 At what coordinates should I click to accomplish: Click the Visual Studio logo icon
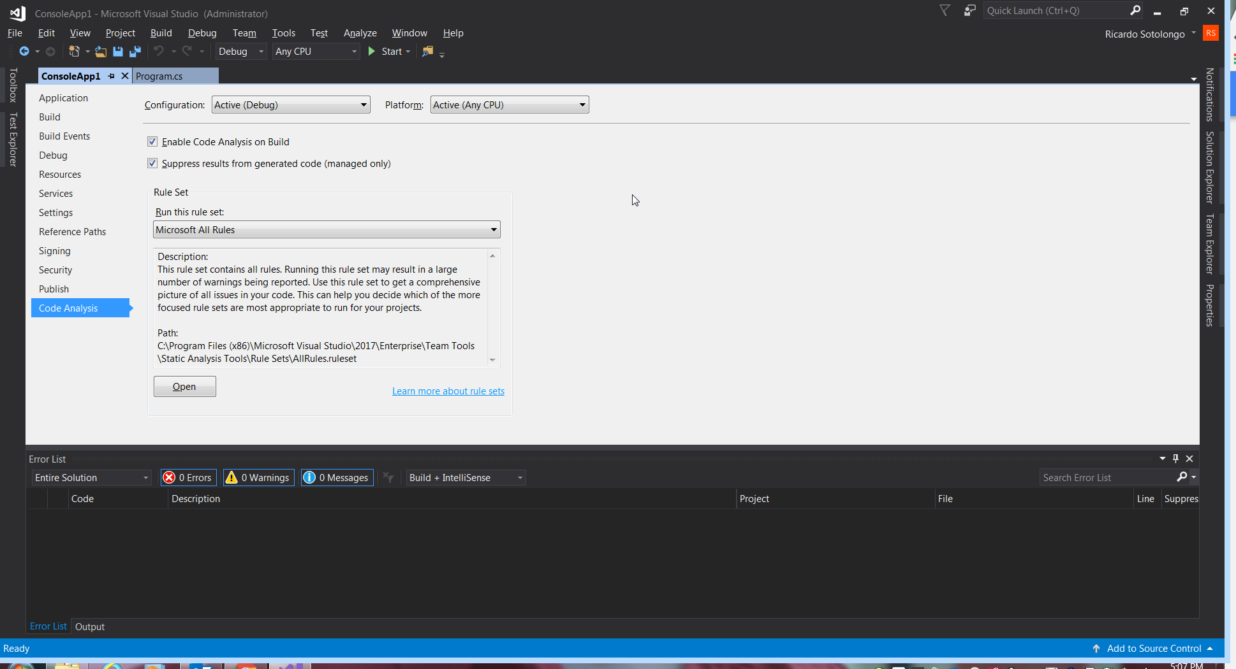17,13
